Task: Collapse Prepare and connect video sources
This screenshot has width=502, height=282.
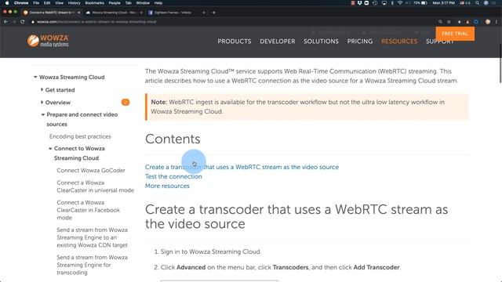Action: [x=42, y=114]
